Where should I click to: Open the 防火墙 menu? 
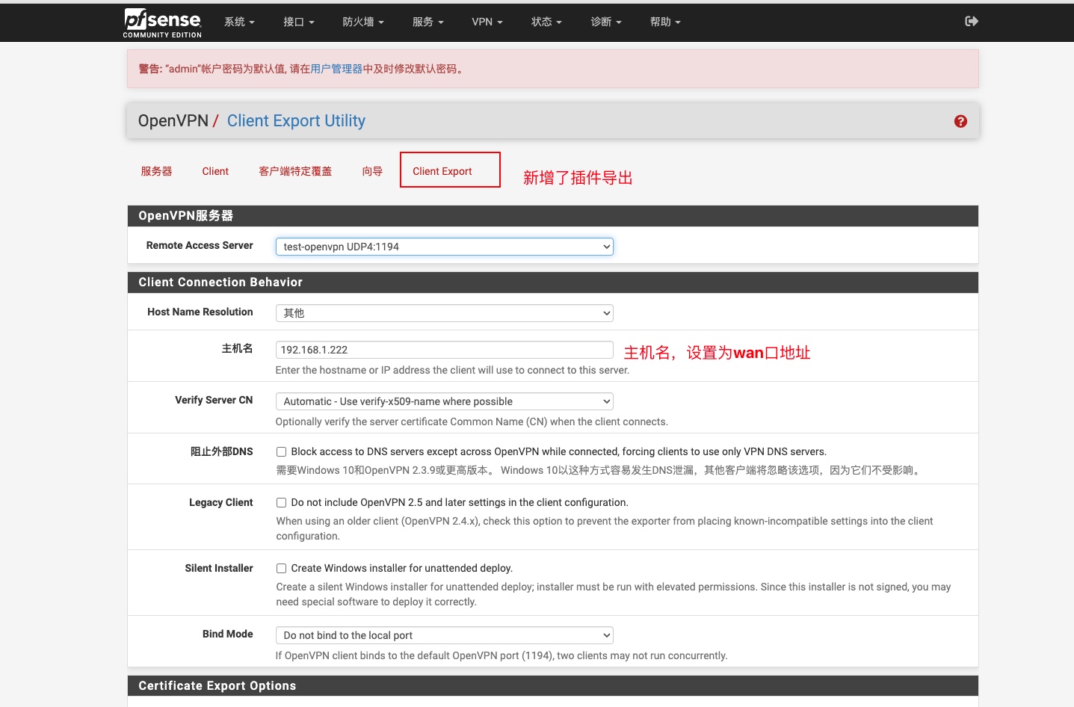coord(363,22)
